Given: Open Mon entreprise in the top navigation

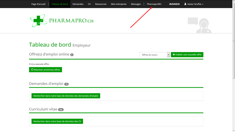Looking at the screenshot, I should tap(119, 4).
